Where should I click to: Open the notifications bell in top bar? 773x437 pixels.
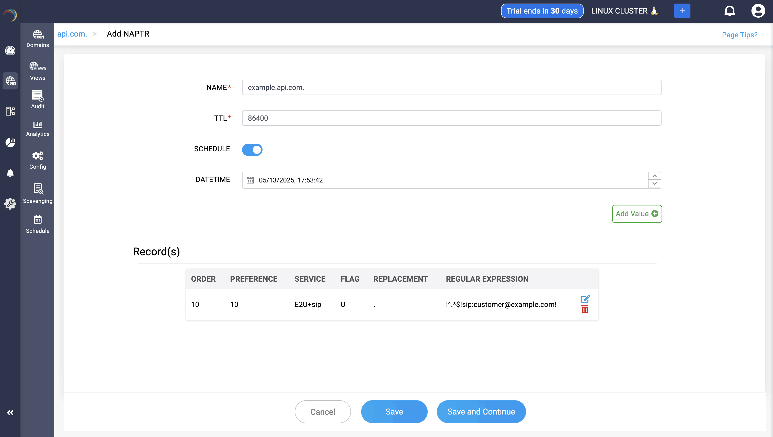[730, 11]
